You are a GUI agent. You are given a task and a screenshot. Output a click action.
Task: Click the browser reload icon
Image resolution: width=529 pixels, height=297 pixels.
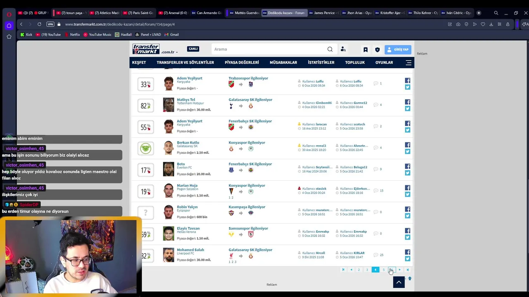[39, 24]
